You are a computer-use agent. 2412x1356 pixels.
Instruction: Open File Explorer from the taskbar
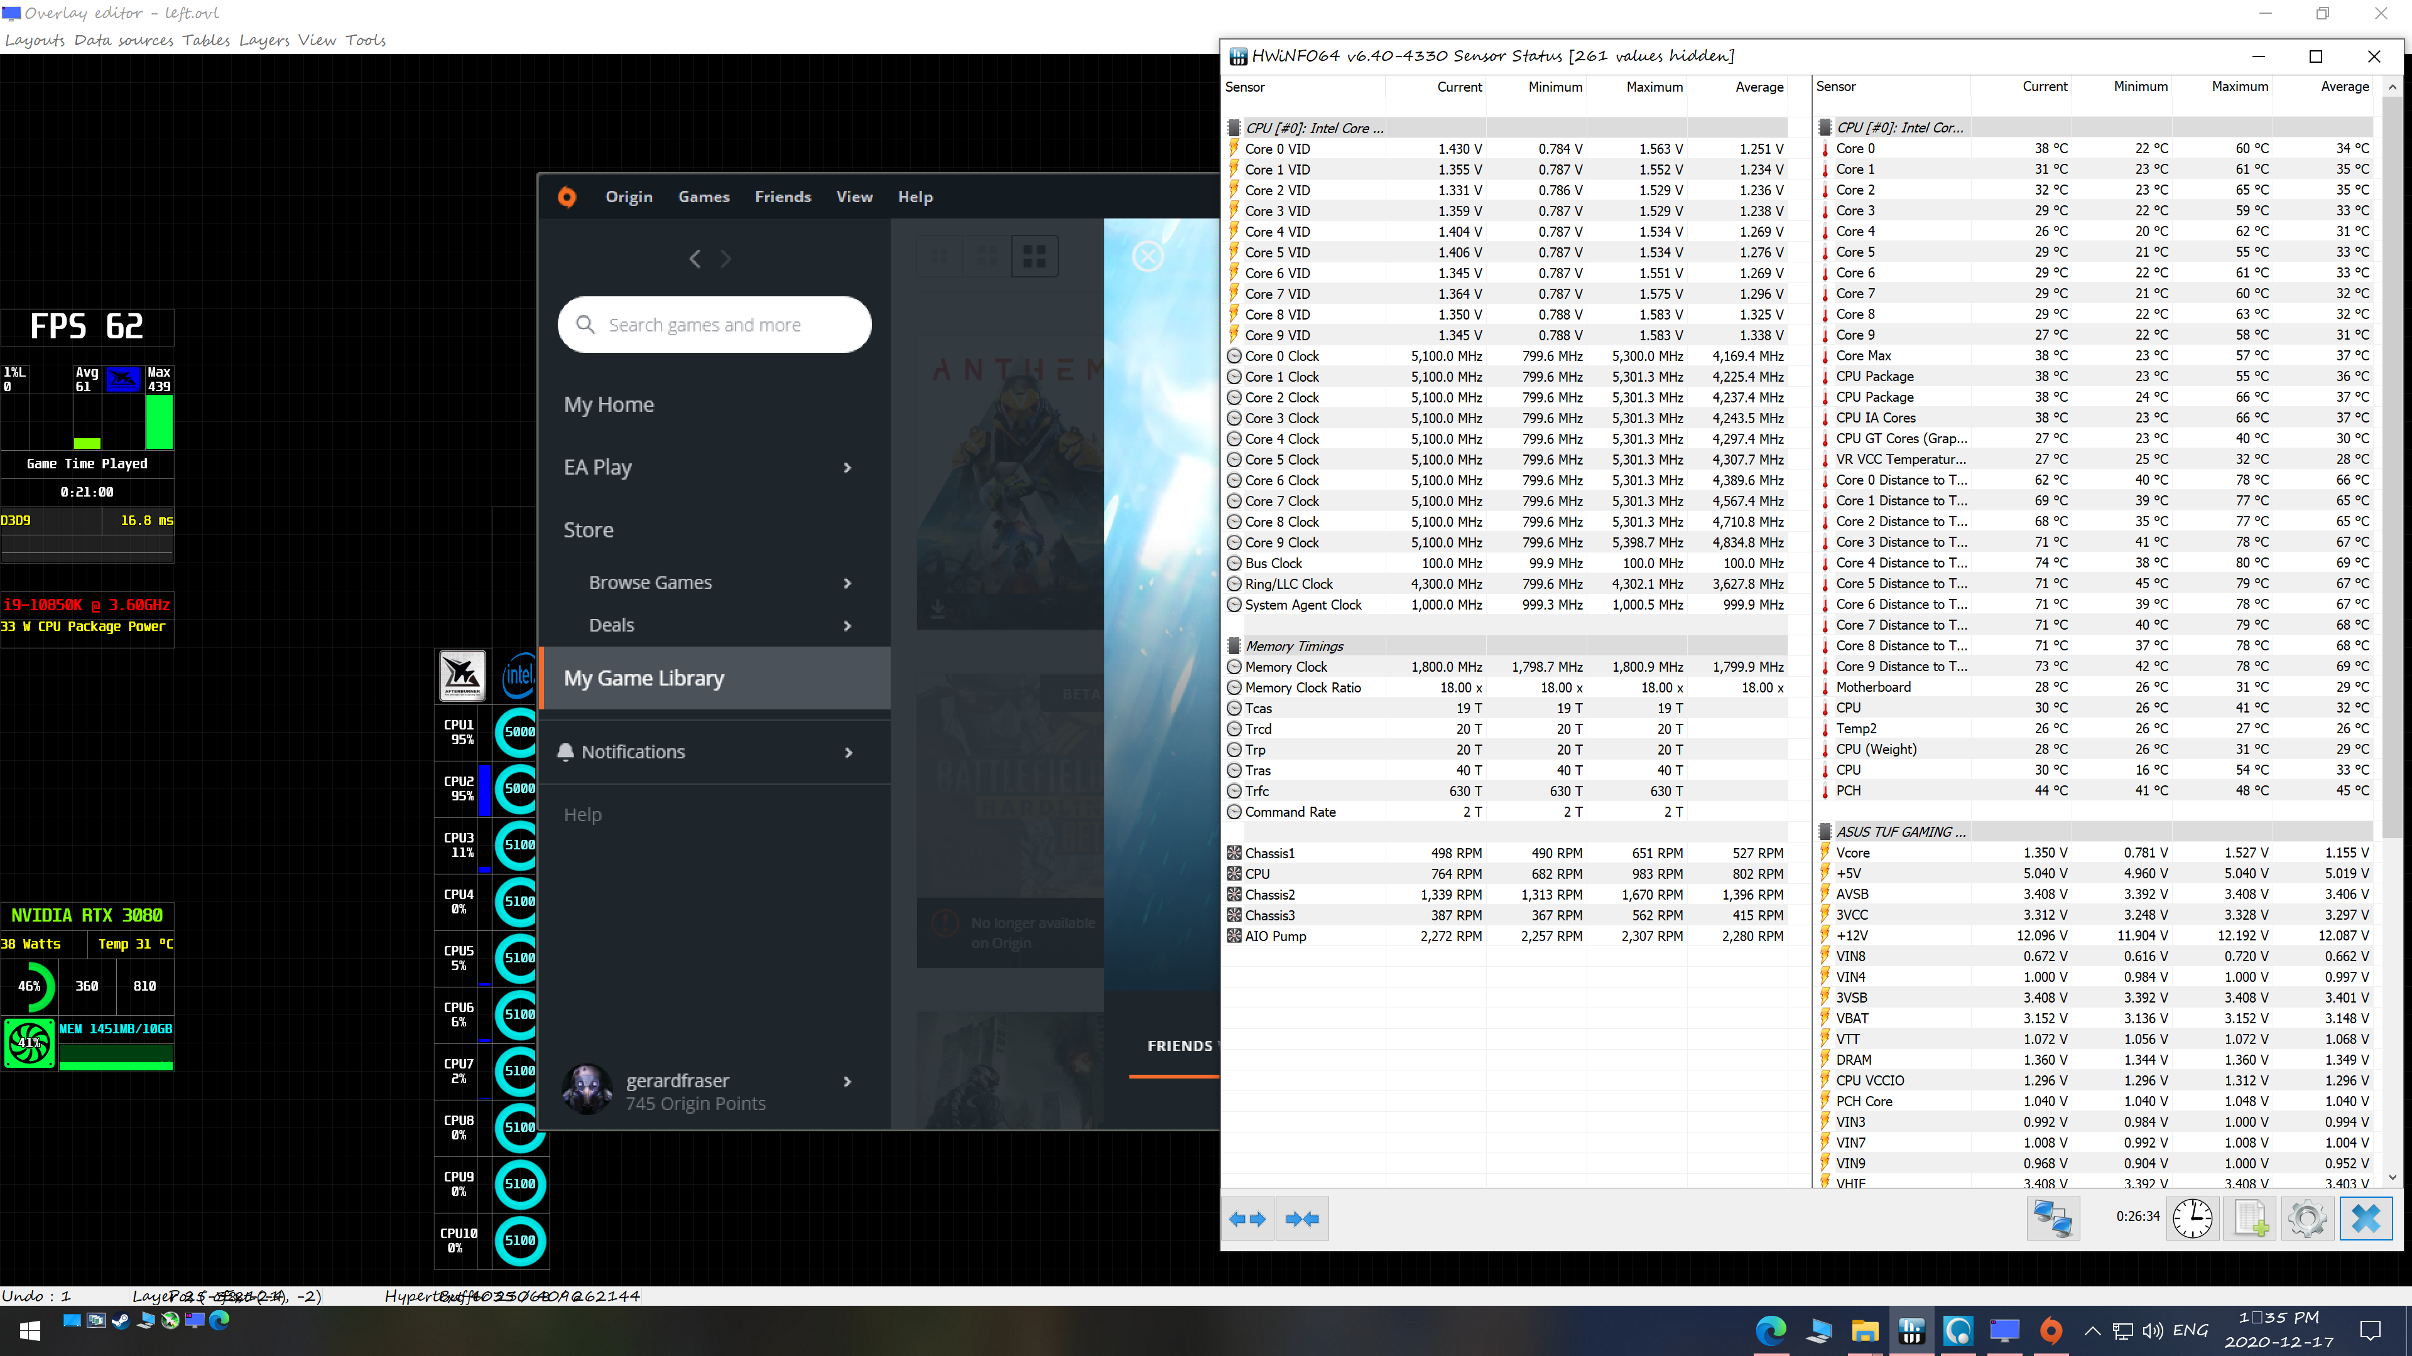(1864, 1331)
